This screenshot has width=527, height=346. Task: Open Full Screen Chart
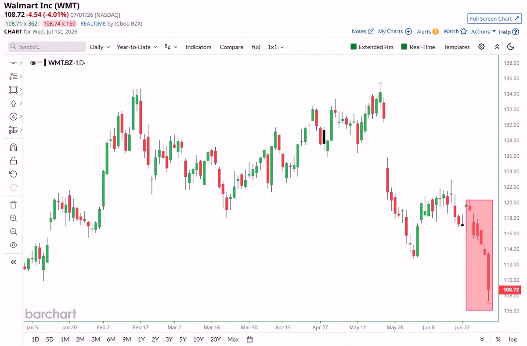[x=495, y=18]
